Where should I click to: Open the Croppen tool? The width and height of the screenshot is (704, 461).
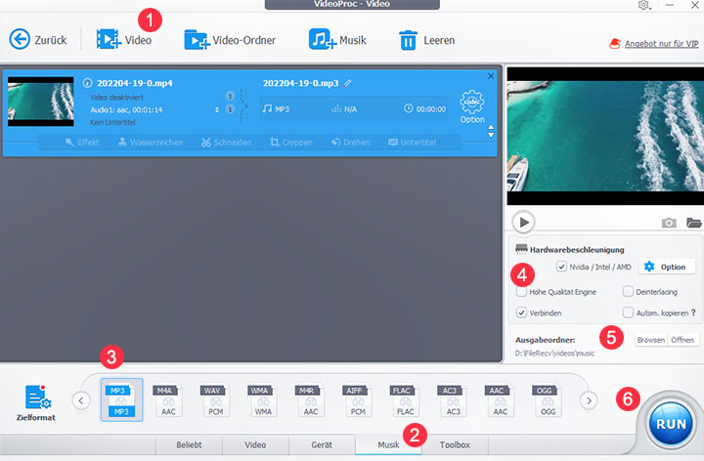tap(291, 143)
